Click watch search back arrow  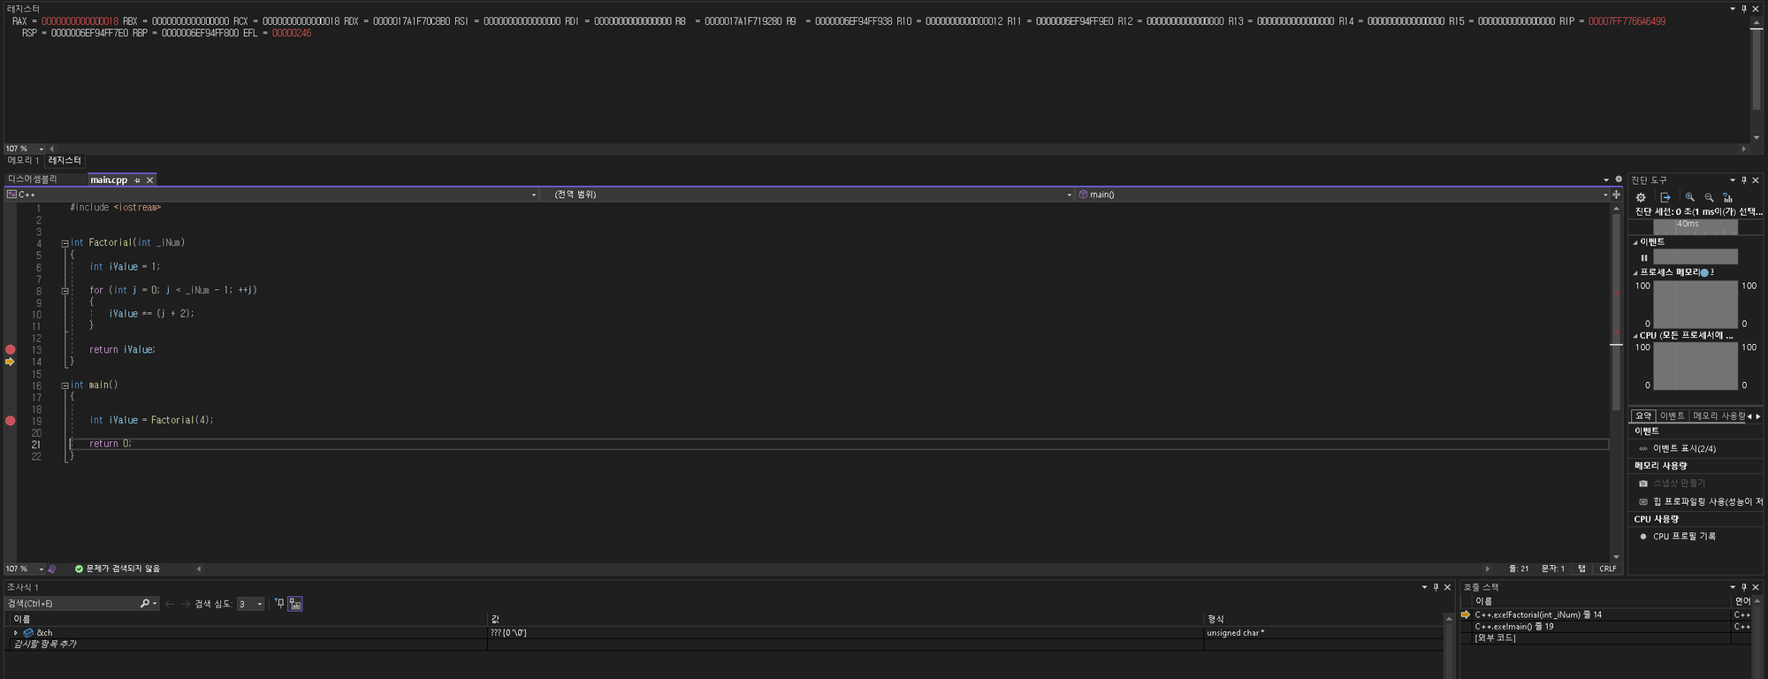tap(170, 604)
